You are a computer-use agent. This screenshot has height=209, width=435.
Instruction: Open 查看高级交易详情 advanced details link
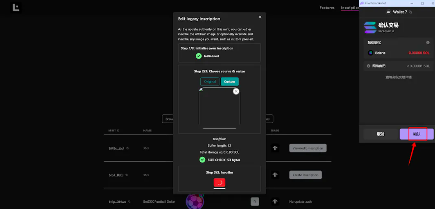pyautogui.click(x=399, y=77)
